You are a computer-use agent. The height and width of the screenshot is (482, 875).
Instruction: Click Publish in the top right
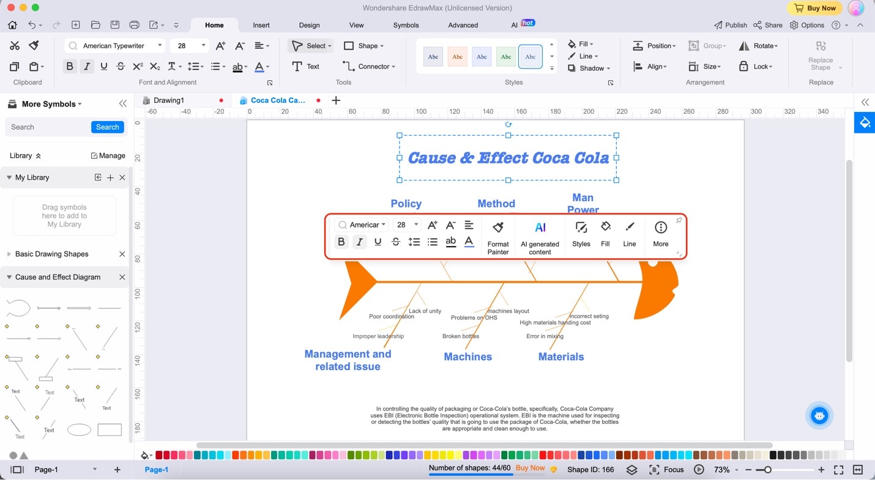pos(731,25)
